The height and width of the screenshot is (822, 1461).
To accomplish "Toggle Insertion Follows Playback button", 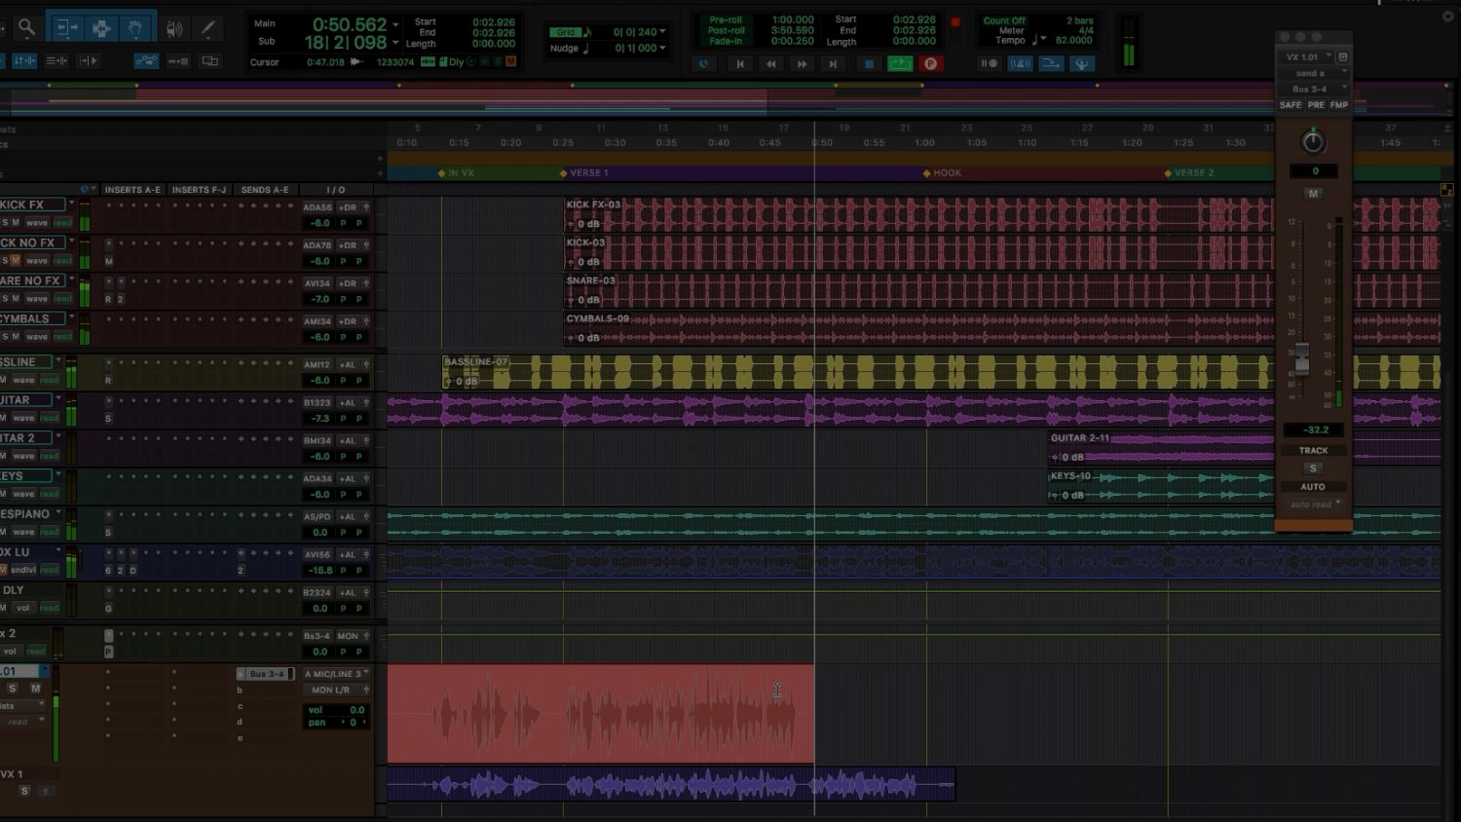I will tap(88, 61).
